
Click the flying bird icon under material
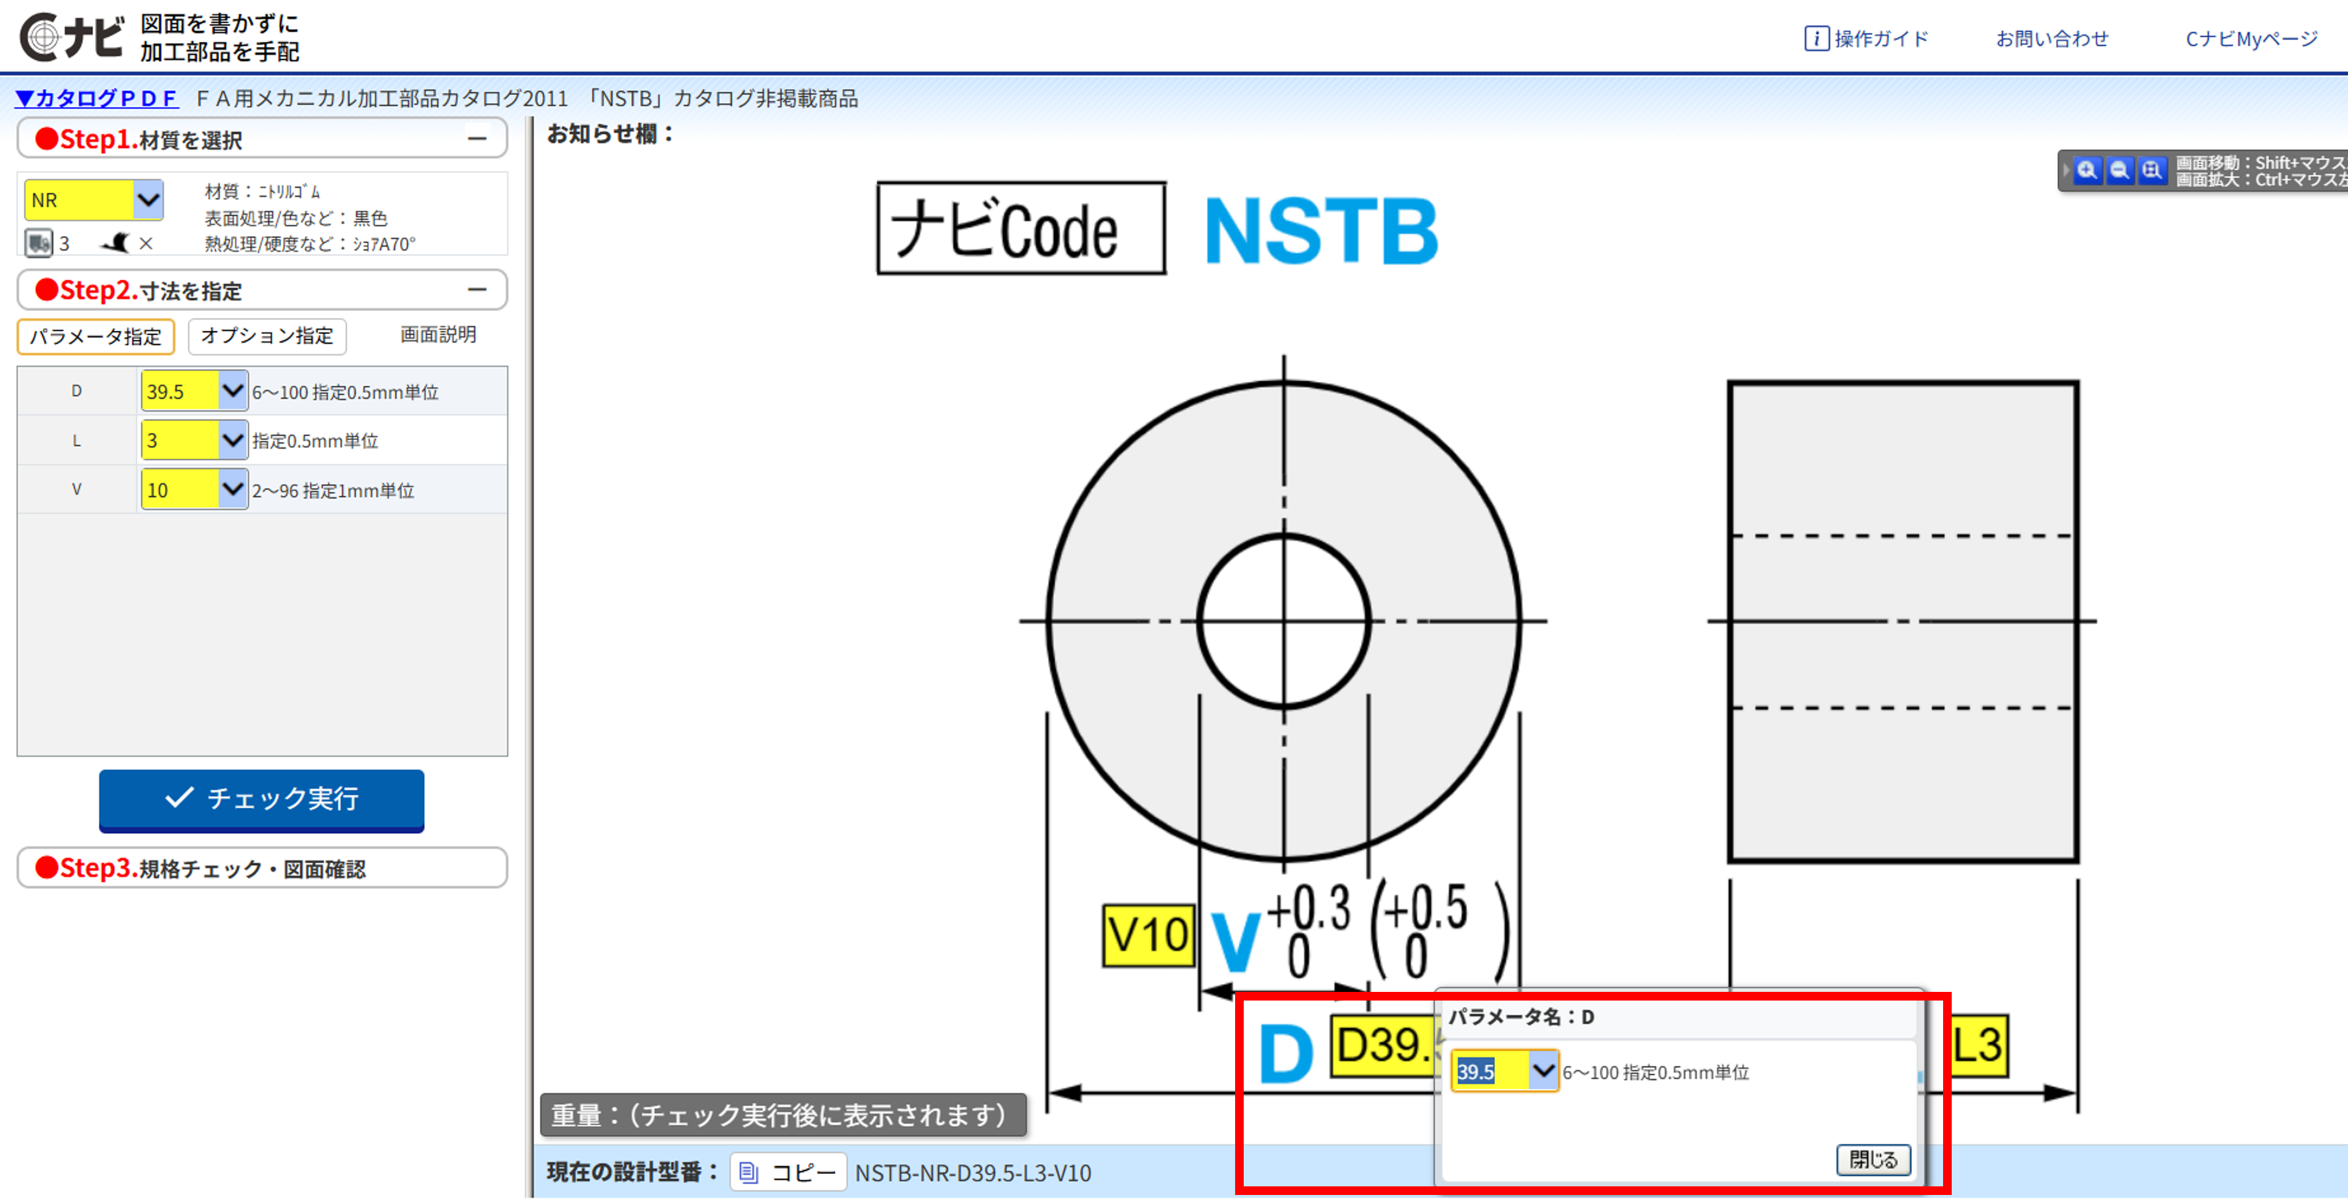point(116,243)
